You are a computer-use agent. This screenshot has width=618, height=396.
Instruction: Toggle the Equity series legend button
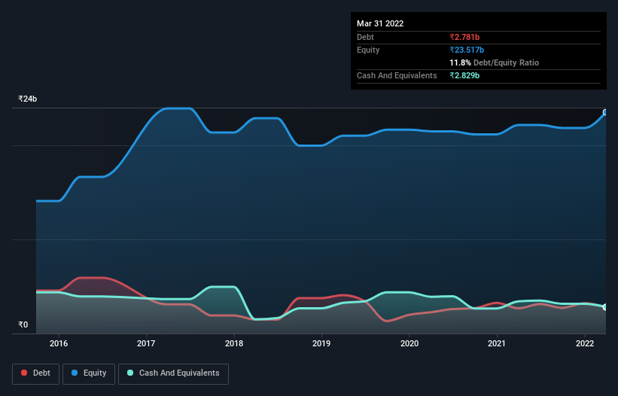tap(89, 373)
